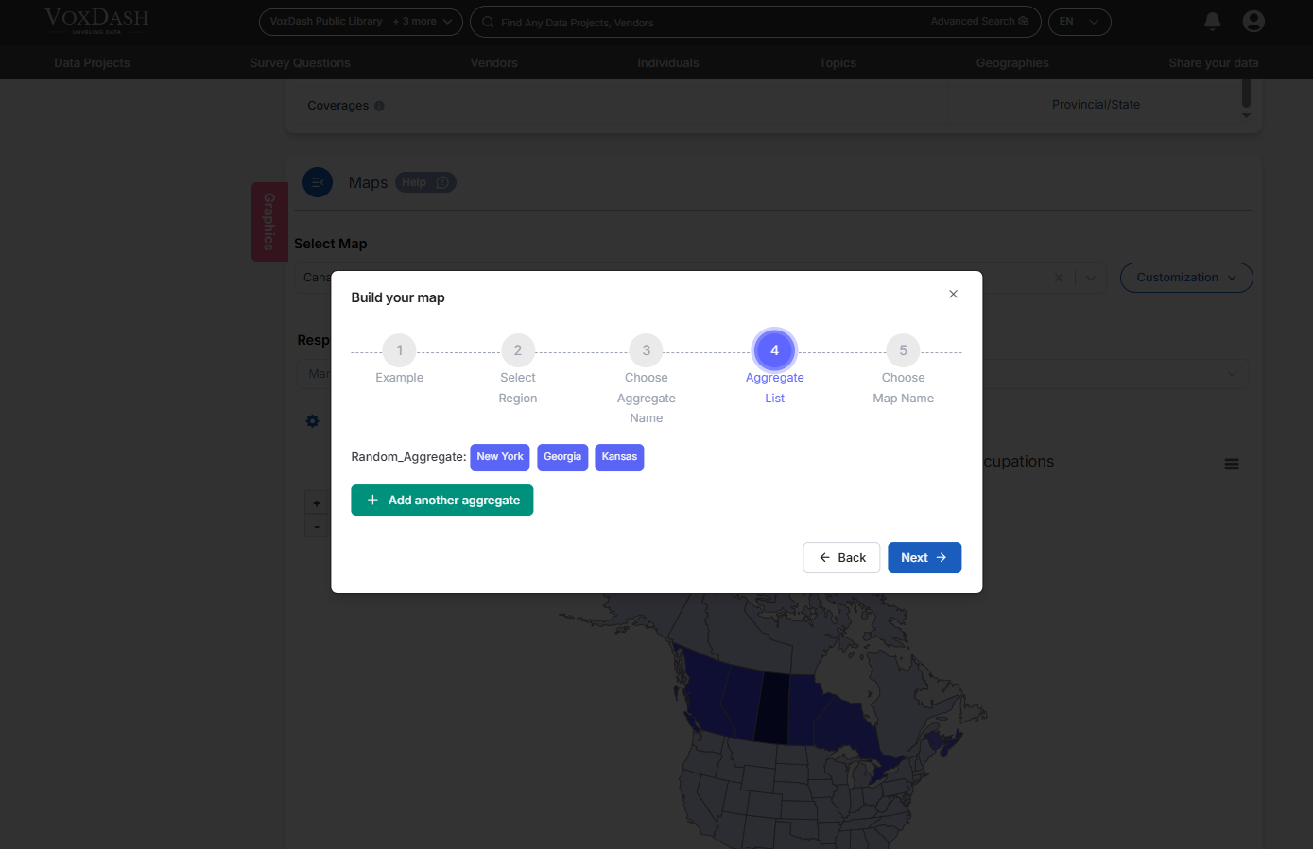The height and width of the screenshot is (849, 1313).
Task: Expand the Customization dropdown
Action: (1186, 277)
